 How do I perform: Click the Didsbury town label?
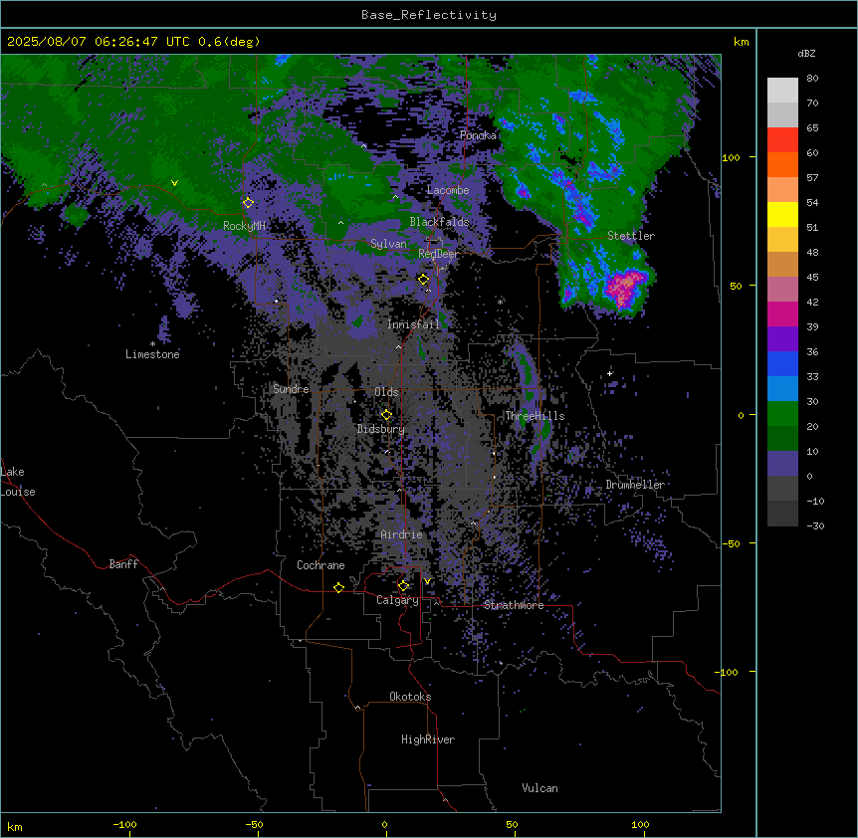pos(381,429)
